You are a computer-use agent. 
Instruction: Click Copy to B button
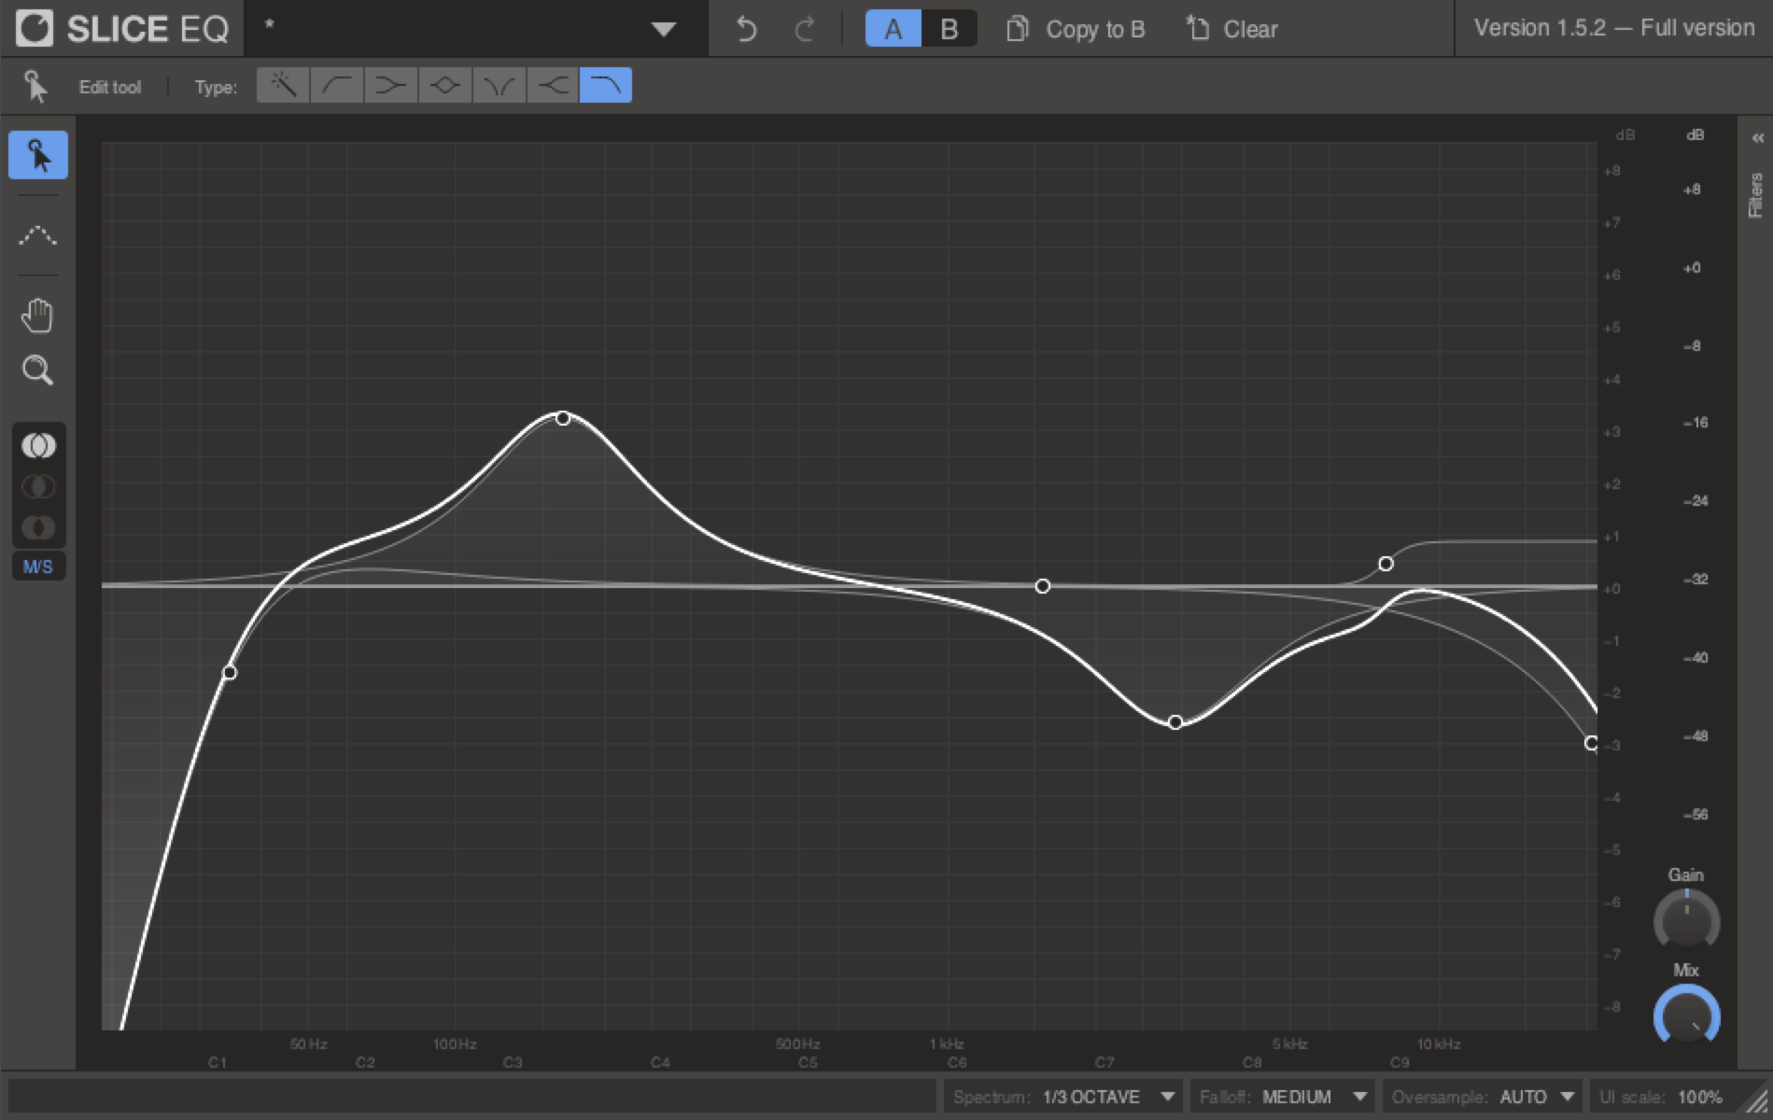point(1076,29)
